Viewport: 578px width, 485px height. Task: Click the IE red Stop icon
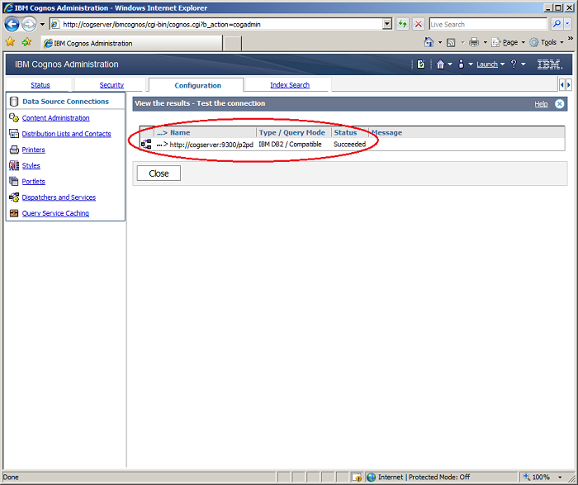pos(419,24)
